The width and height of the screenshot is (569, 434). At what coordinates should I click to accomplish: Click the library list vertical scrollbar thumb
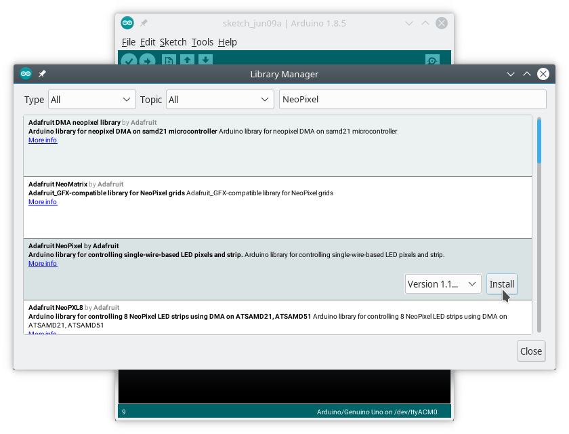539,140
